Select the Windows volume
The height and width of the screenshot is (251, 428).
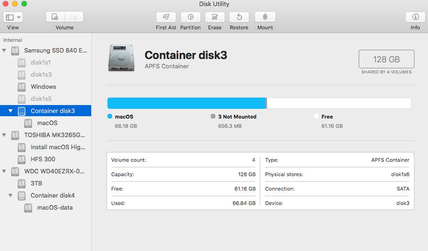(x=46, y=86)
